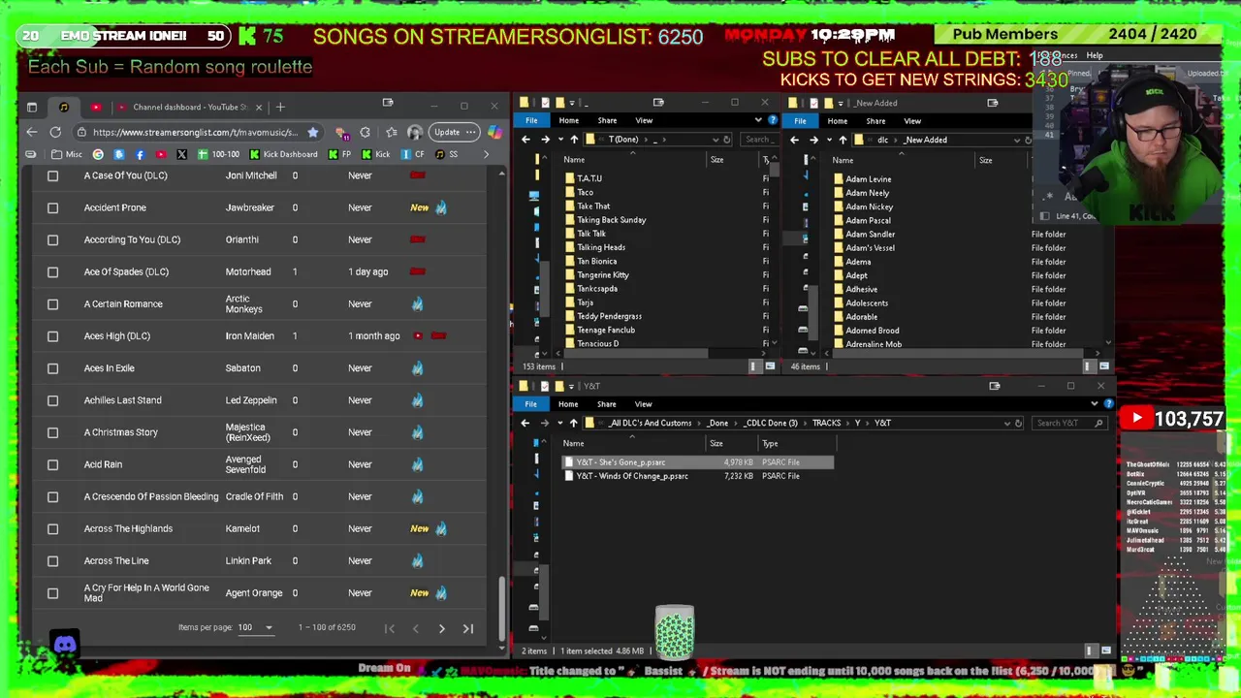Open help in Y&T explorer window

click(1108, 404)
